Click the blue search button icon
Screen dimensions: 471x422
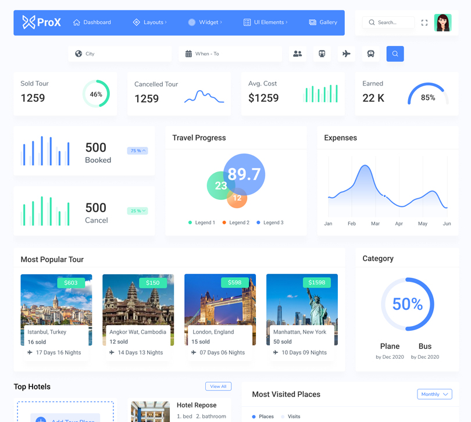coord(395,54)
